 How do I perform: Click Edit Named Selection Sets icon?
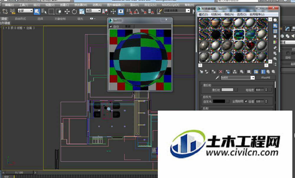click(x=159, y=12)
